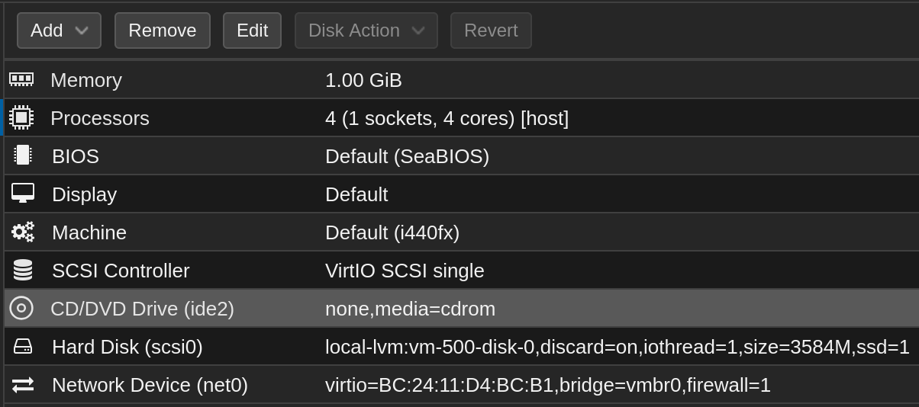Screen dimensions: 919x407
Task: Expand the Disk Action dropdown
Action: point(366,30)
